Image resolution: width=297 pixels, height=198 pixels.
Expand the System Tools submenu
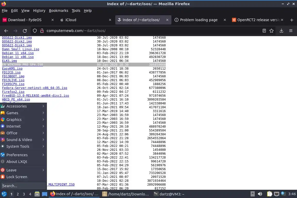coord(23,146)
